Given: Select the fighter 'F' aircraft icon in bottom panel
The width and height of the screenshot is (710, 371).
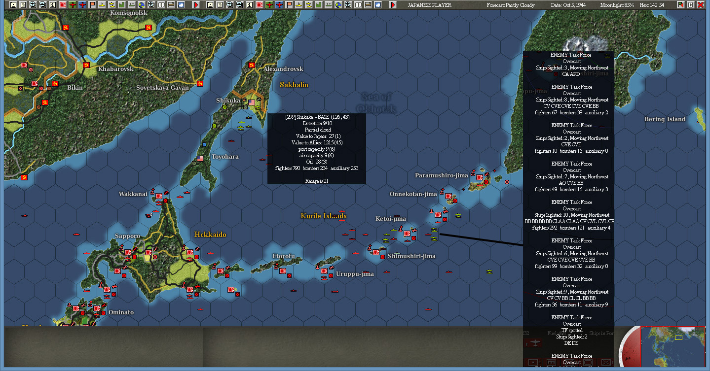Looking at the screenshot, I should 534,343.
